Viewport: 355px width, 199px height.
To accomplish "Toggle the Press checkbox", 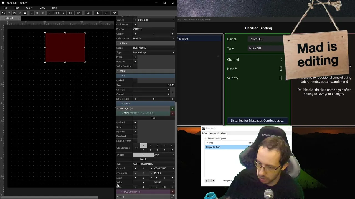I will tap(135, 57).
